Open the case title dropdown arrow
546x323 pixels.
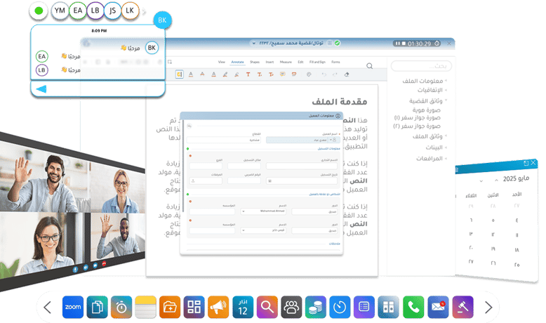254,44
